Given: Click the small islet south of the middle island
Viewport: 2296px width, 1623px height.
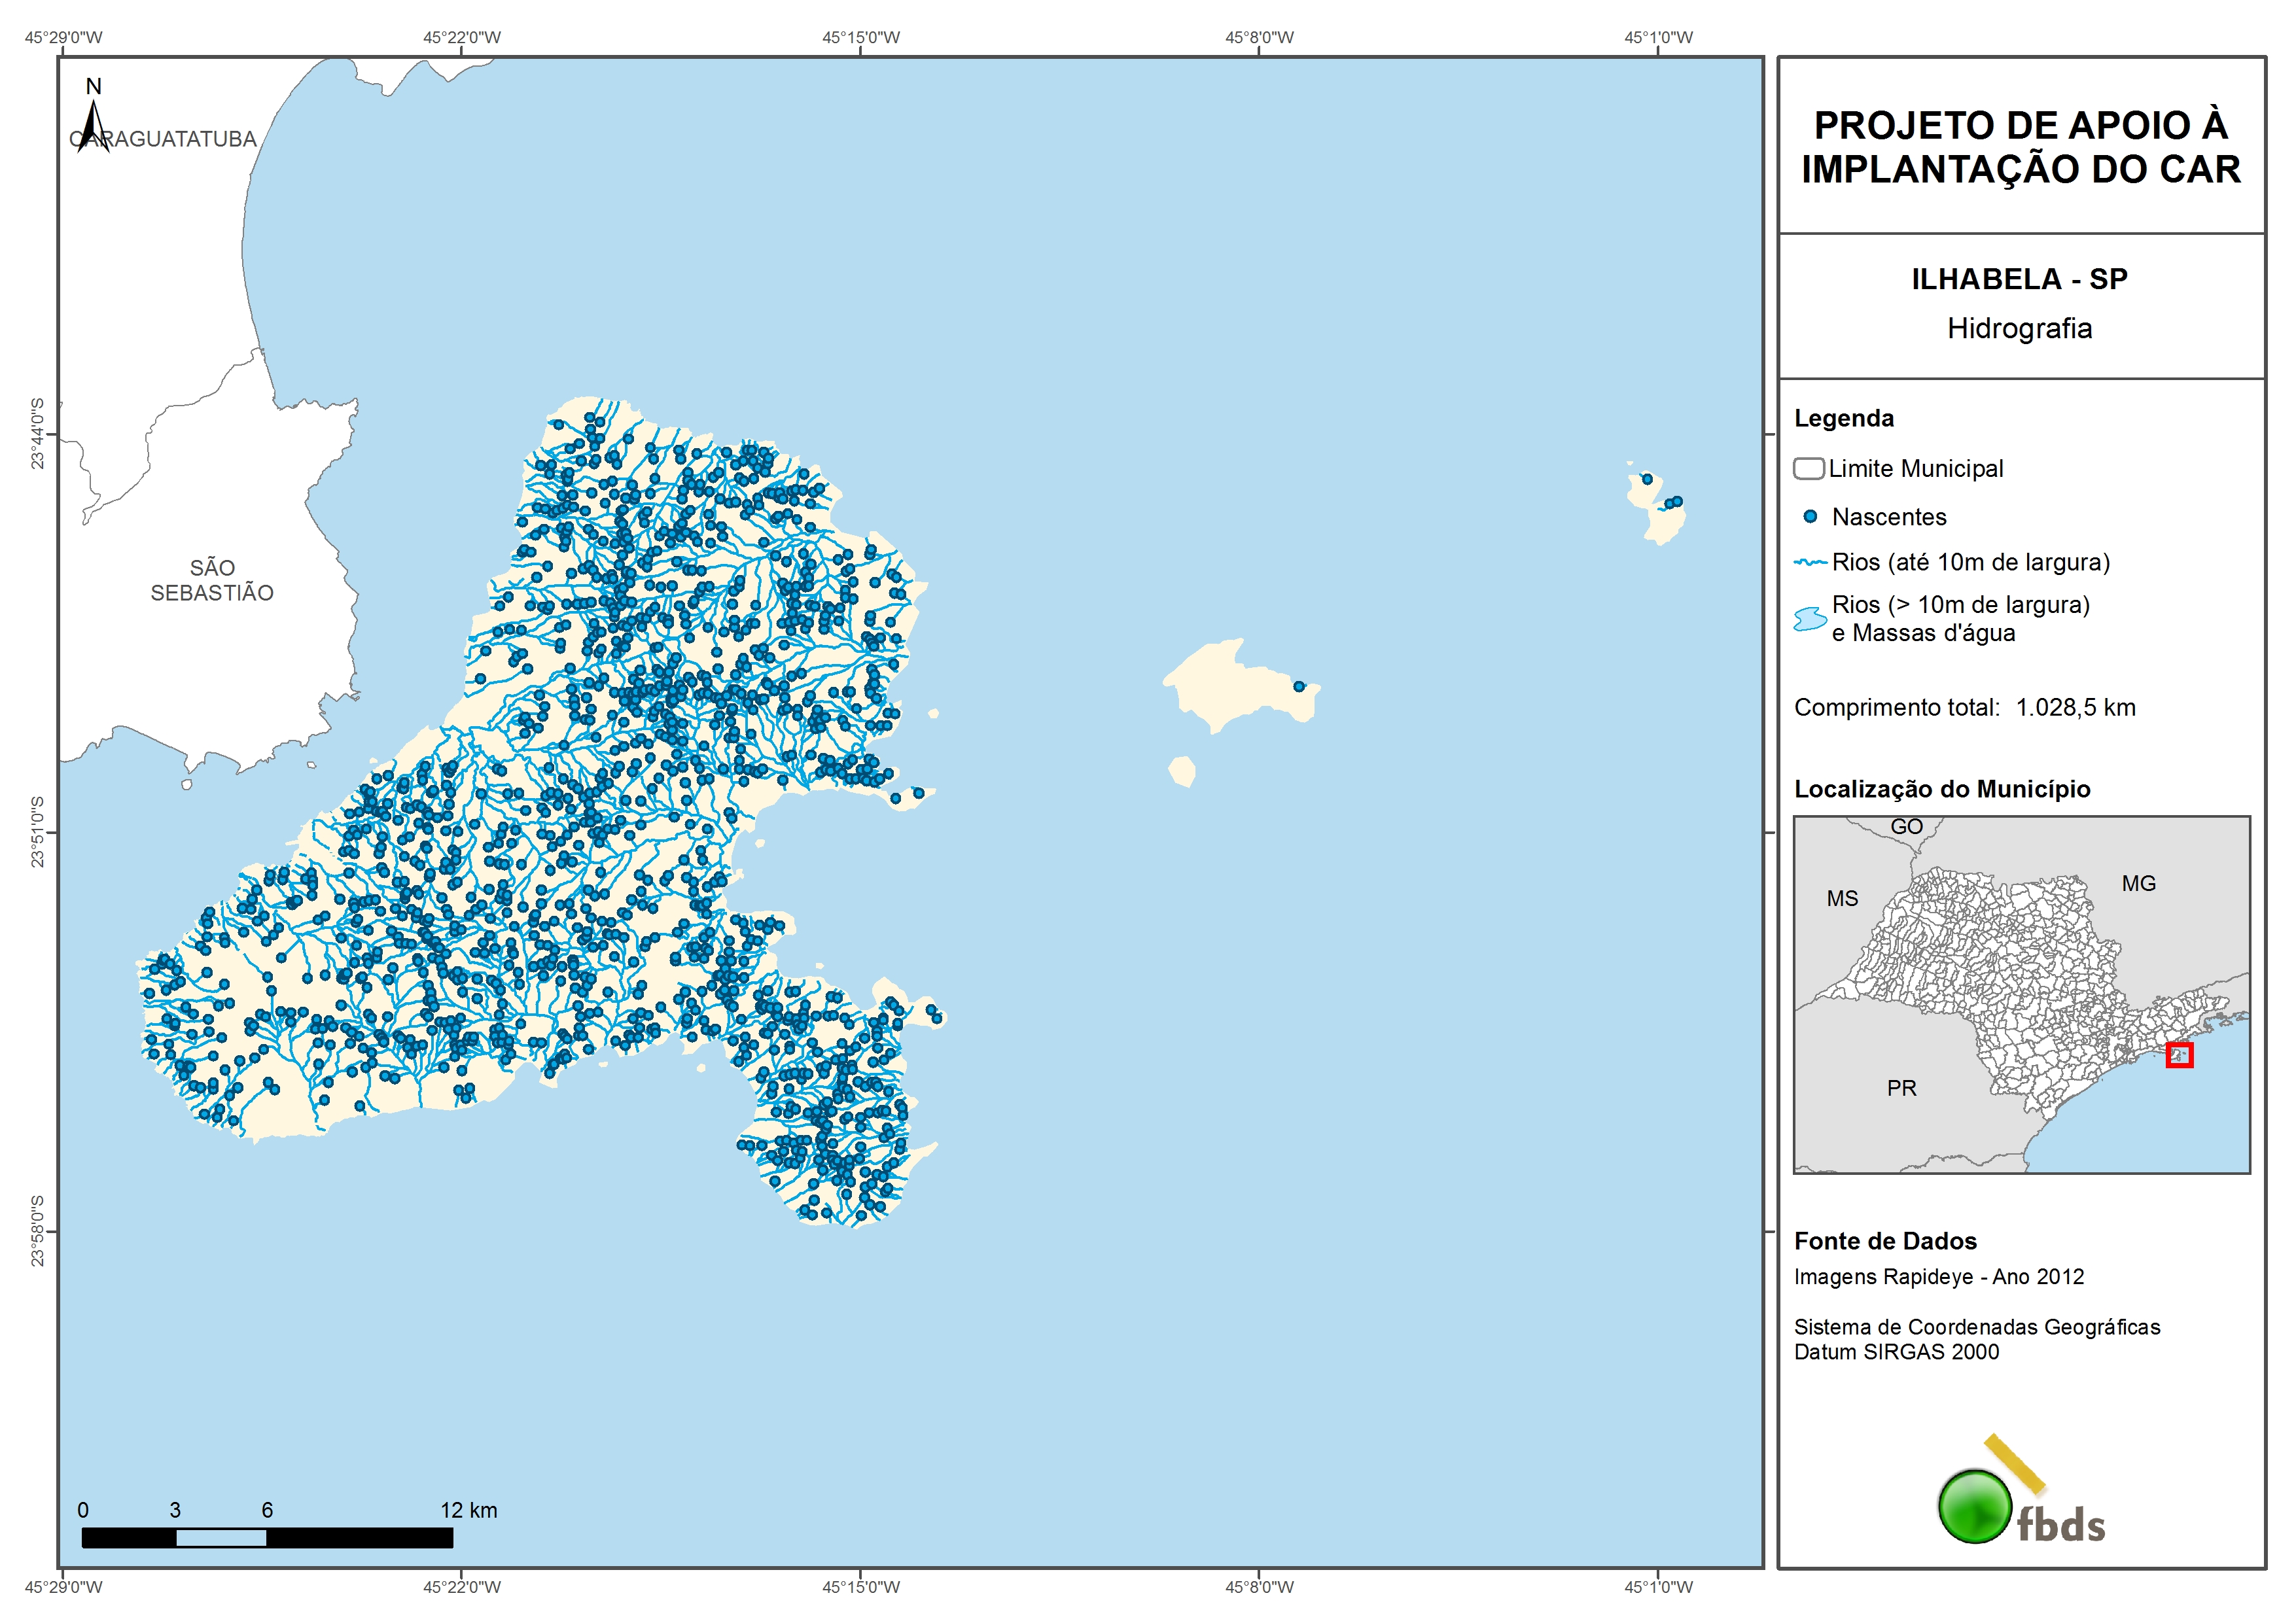Looking at the screenshot, I should [x=1182, y=771].
